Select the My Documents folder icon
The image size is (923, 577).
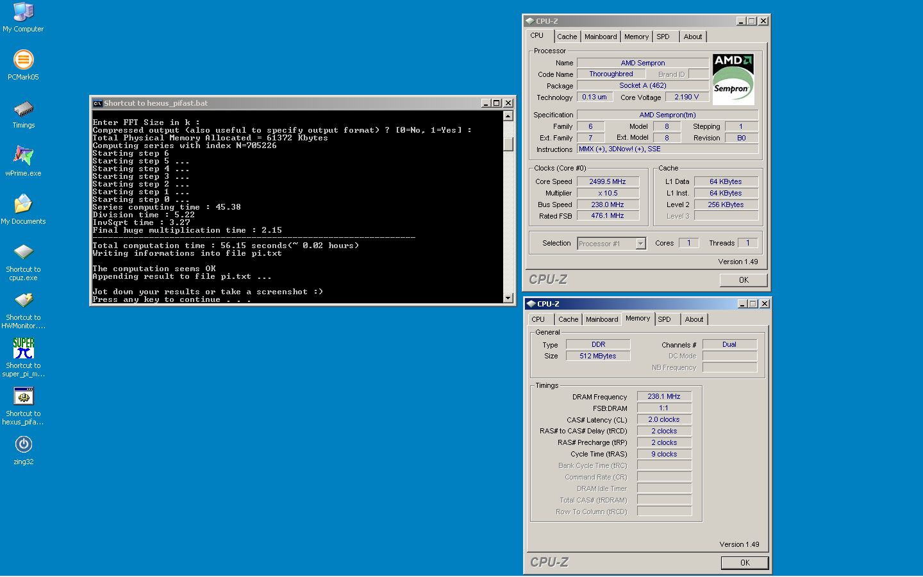point(23,204)
